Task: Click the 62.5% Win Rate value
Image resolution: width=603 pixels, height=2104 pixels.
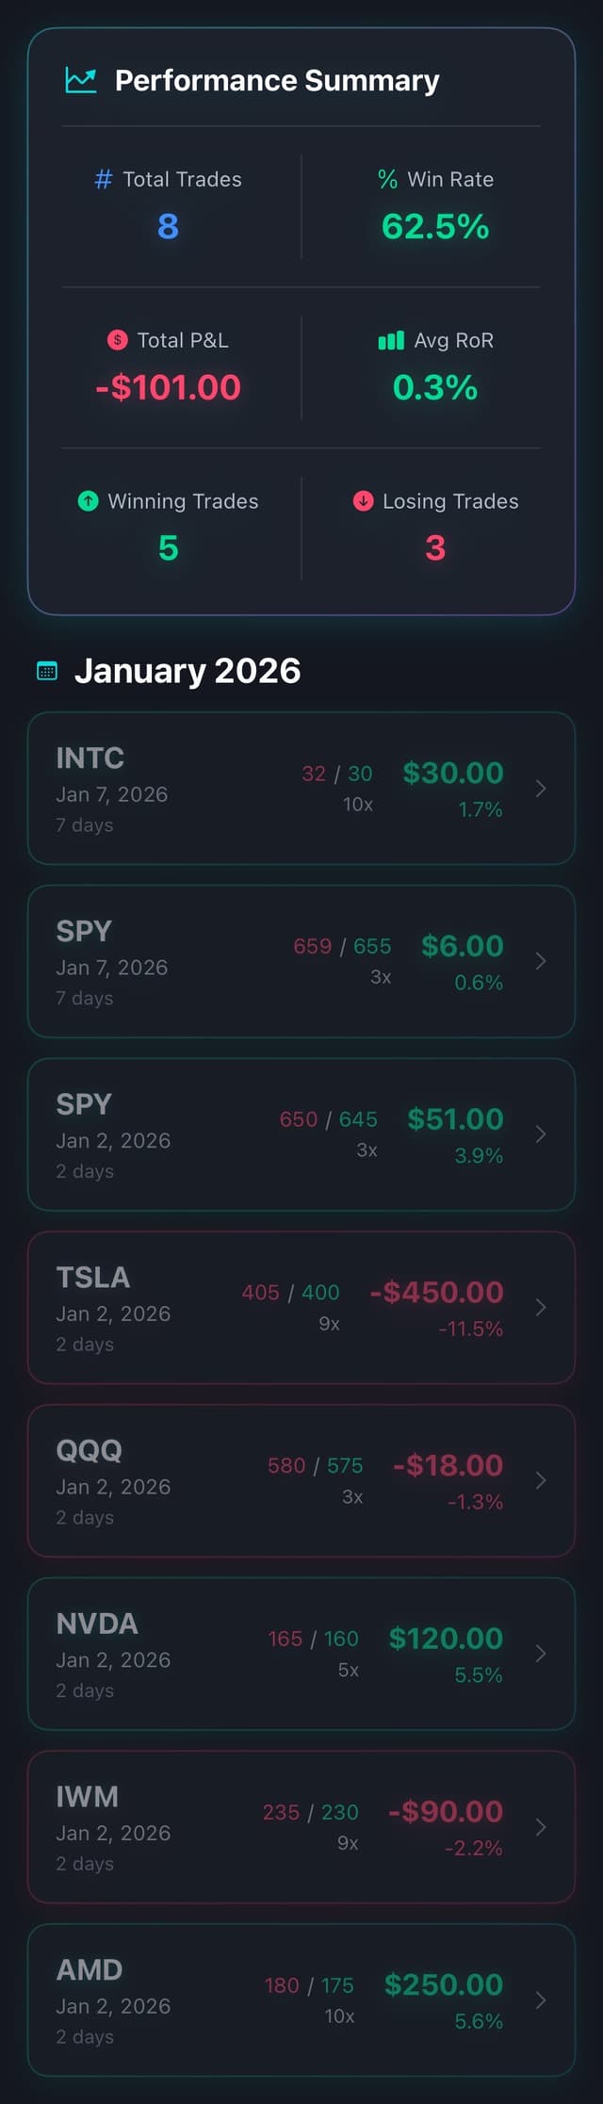Action: (x=436, y=227)
